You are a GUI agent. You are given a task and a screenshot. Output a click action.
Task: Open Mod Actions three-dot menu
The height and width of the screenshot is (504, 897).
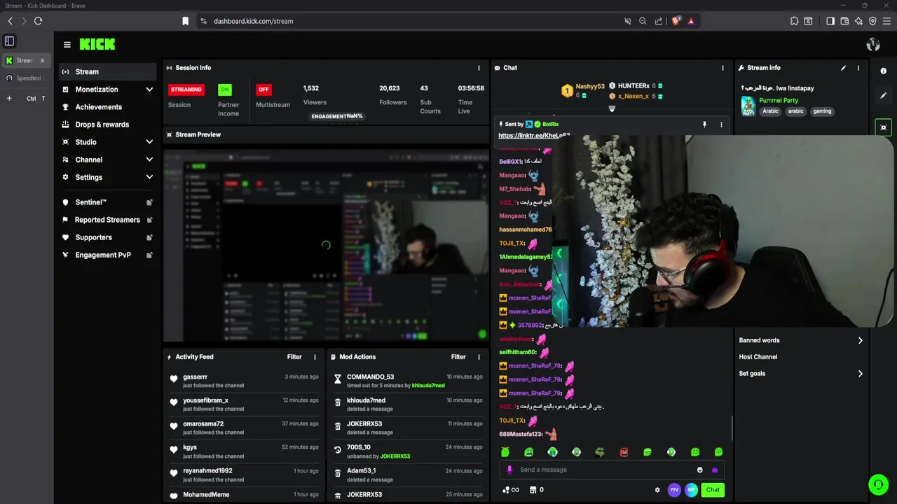[x=479, y=357]
